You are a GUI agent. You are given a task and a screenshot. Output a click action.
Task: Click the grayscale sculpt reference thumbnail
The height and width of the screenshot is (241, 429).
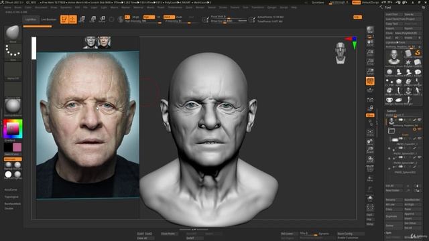point(90,42)
